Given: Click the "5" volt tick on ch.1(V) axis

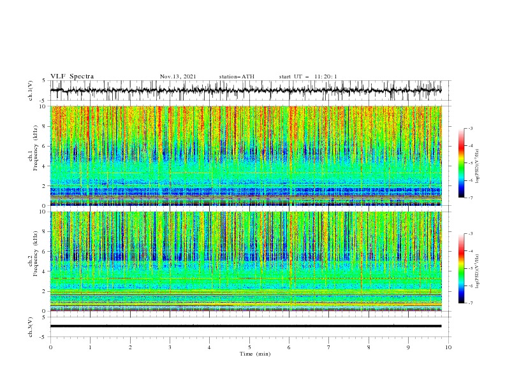Looking at the screenshot, I should point(44,81).
